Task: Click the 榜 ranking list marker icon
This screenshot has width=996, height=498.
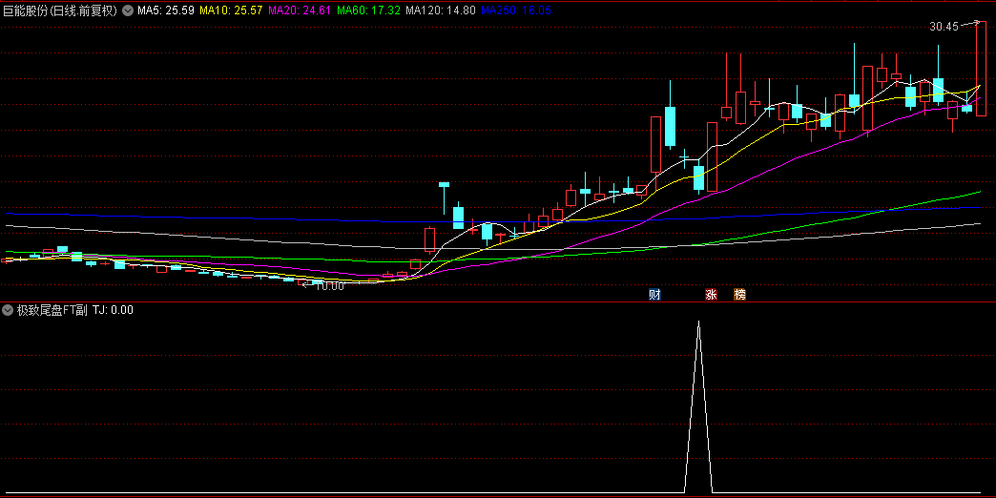Action: [x=739, y=294]
